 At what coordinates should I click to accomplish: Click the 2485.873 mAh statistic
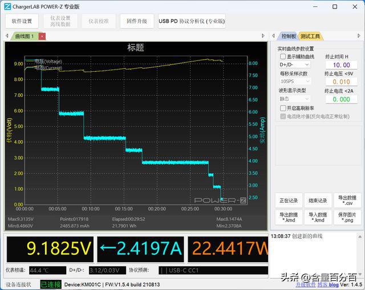coord(75,226)
